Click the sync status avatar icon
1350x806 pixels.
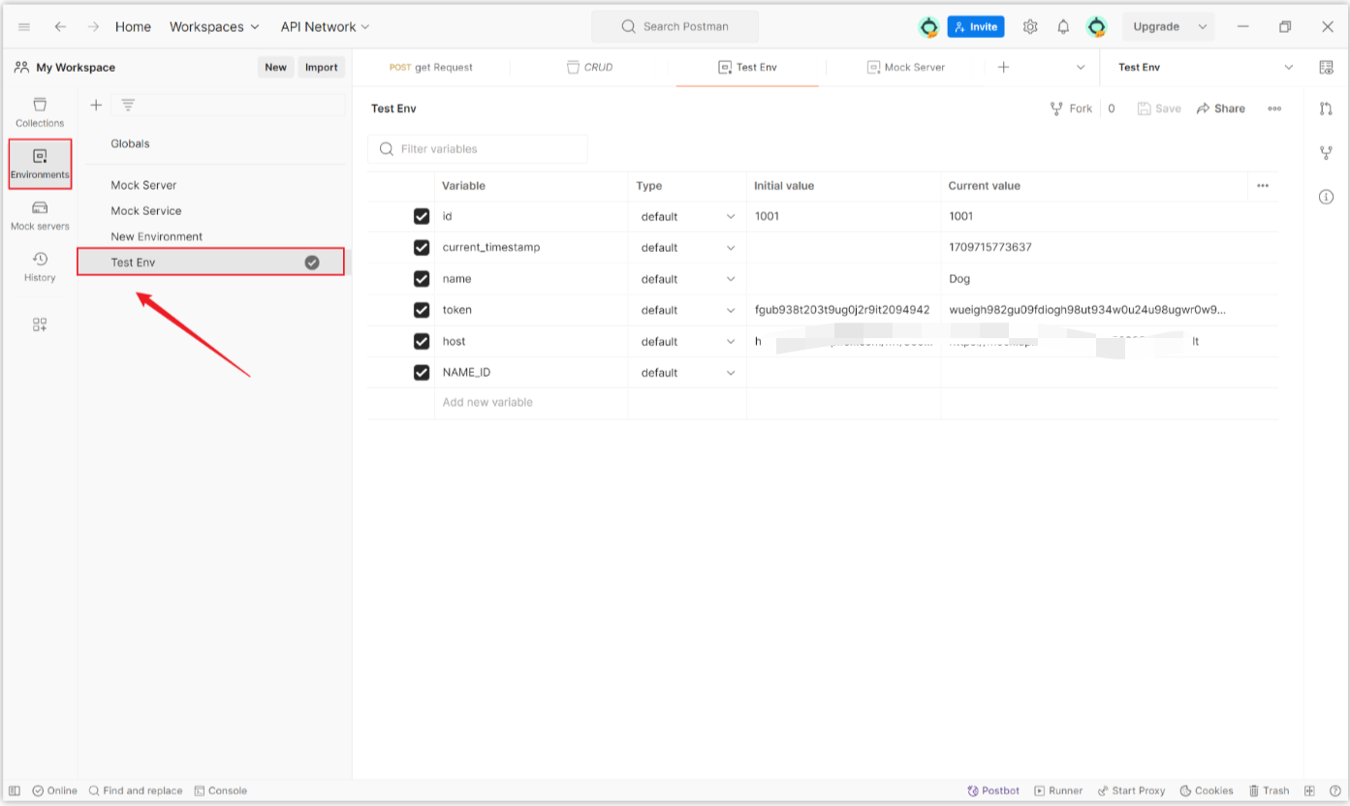pyautogui.click(x=928, y=27)
